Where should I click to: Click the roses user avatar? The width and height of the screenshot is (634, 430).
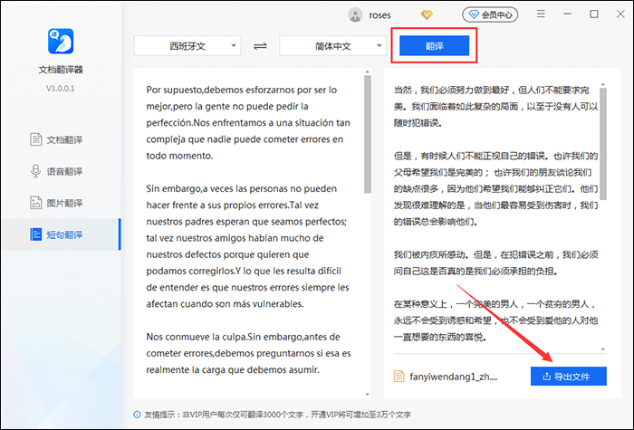pos(356,14)
